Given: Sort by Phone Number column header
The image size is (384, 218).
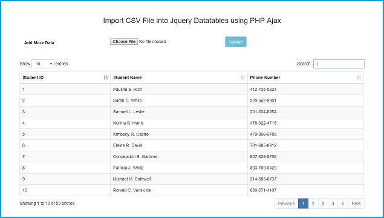Looking at the screenshot, I should click(305, 78).
